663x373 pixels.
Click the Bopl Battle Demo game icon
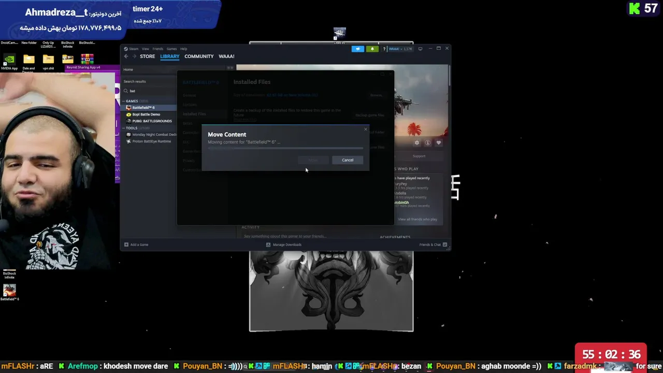coord(128,114)
